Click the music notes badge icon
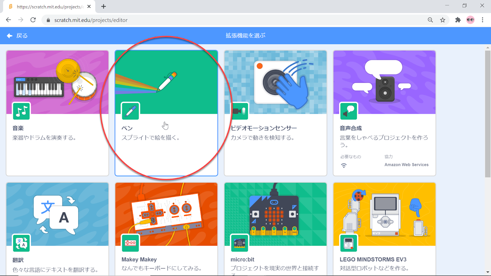 pyautogui.click(x=21, y=111)
